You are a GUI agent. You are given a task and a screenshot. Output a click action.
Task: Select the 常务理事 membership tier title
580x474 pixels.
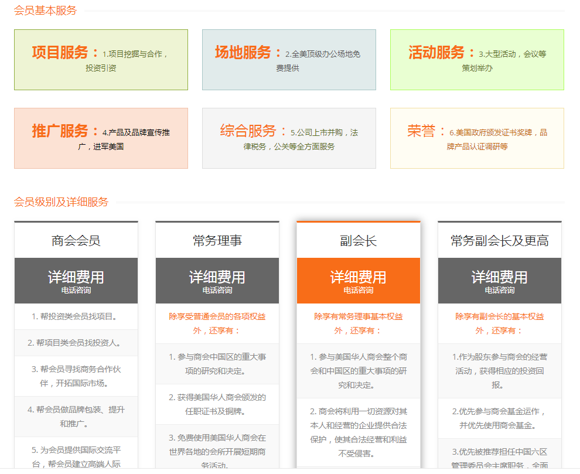pos(217,241)
